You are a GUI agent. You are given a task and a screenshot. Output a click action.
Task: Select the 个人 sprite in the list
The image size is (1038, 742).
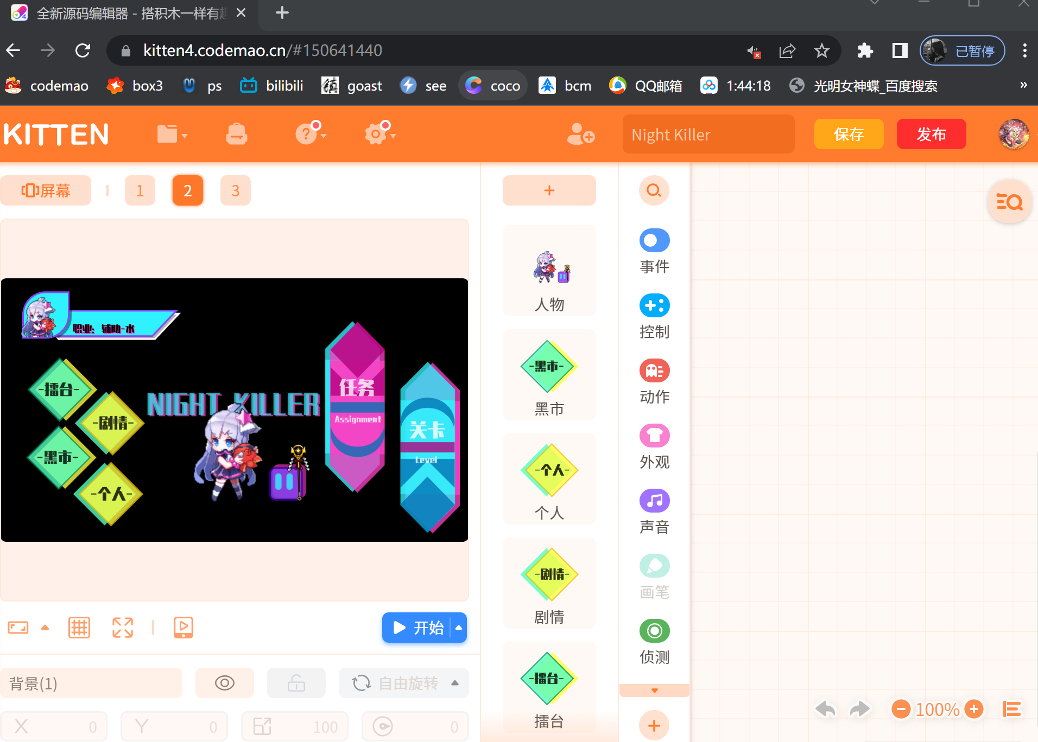pos(549,479)
